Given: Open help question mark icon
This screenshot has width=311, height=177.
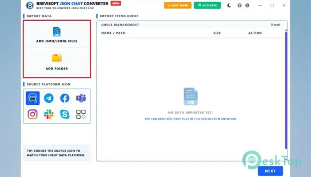Looking at the screenshot, I should [239, 5].
